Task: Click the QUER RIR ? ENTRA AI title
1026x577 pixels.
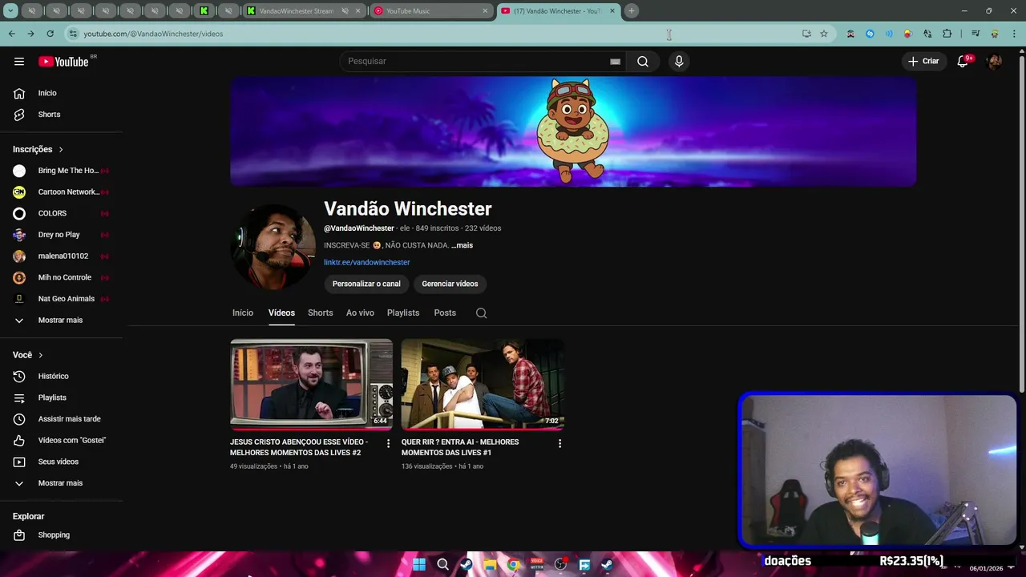Action: click(x=460, y=447)
